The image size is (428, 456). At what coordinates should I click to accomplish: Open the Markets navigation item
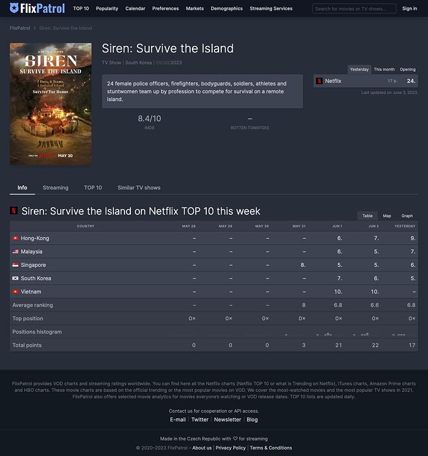tap(195, 8)
